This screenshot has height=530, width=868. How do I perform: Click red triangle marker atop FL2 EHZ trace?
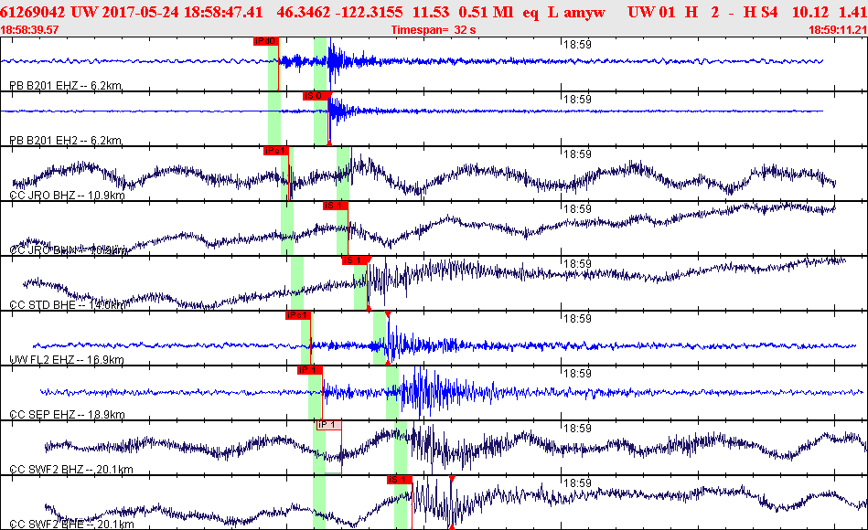[388, 314]
